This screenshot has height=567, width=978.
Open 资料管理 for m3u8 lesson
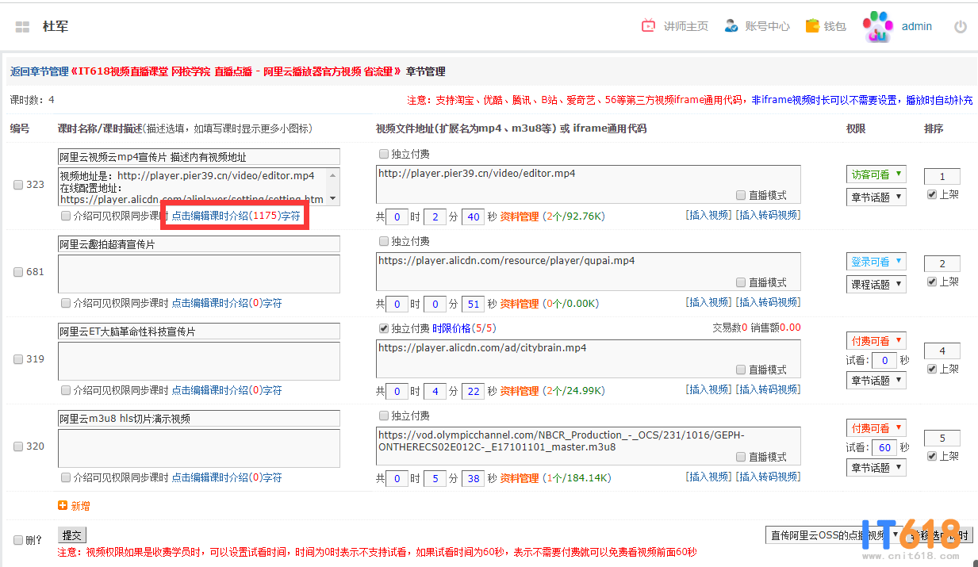[519, 477]
